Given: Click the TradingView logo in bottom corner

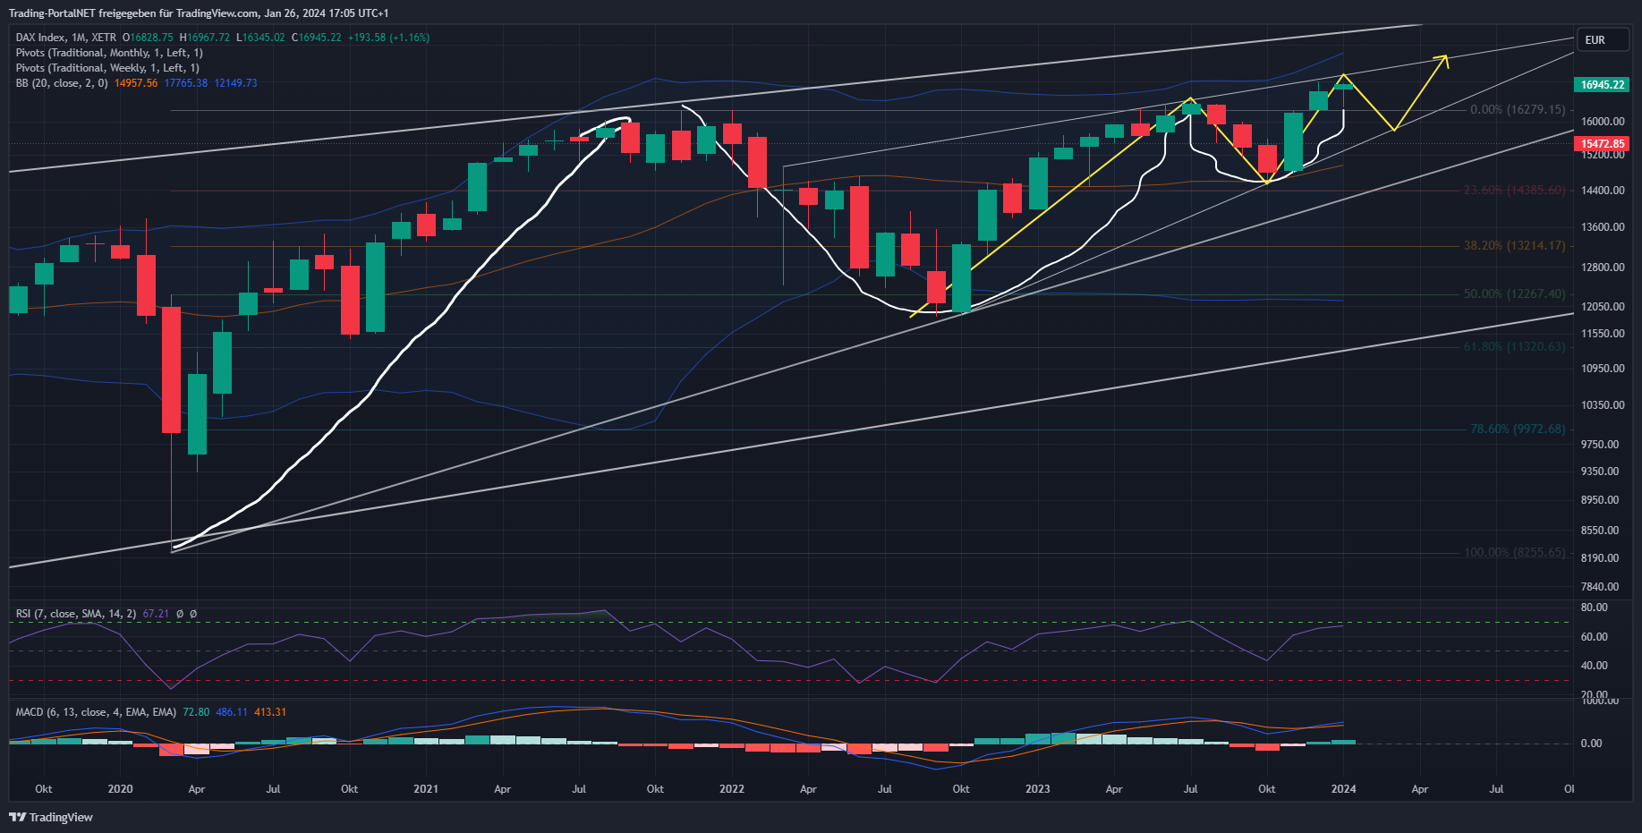Looking at the screenshot, I should click(x=51, y=817).
